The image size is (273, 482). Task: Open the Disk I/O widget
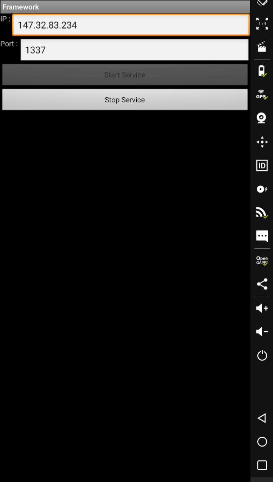262,189
